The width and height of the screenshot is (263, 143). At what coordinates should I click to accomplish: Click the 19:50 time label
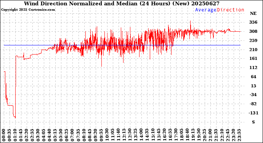199,135
